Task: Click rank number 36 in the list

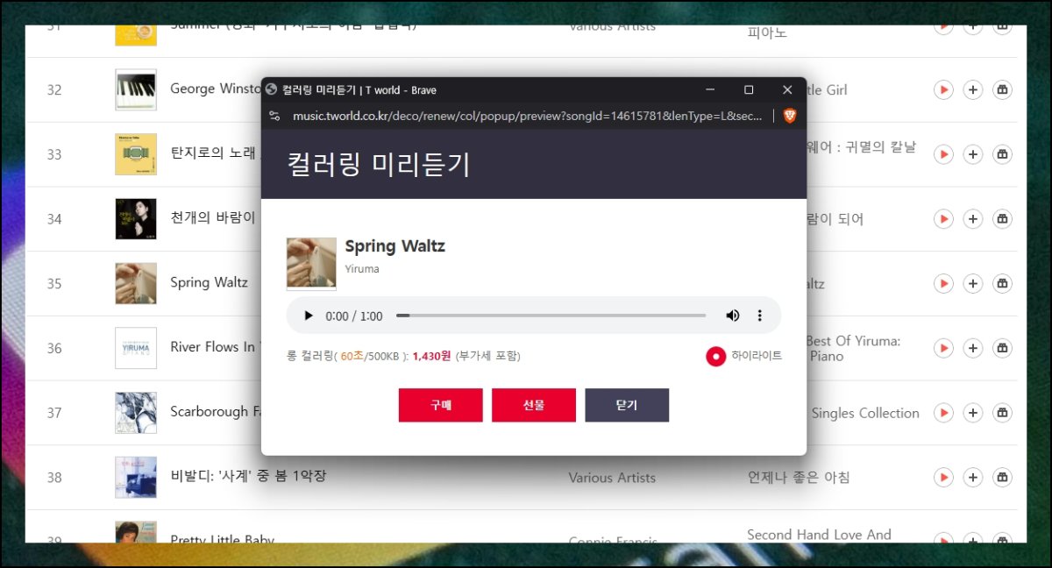Action: click(x=54, y=348)
